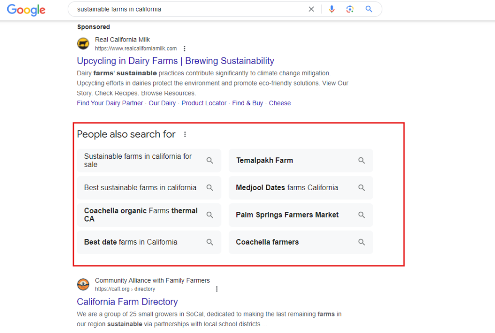Open People also search for options menu
This screenshot has height=333, width=495.
pos(185,135)
